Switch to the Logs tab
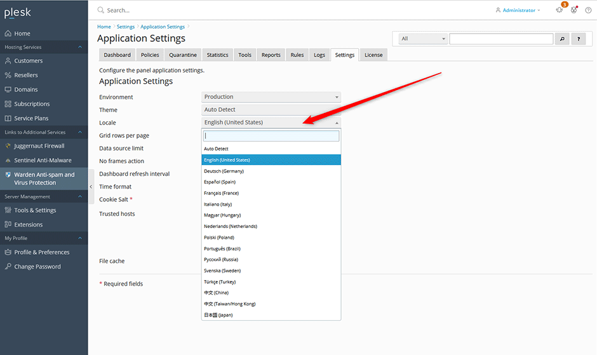597x355 pixels. (x=319, y=55)
